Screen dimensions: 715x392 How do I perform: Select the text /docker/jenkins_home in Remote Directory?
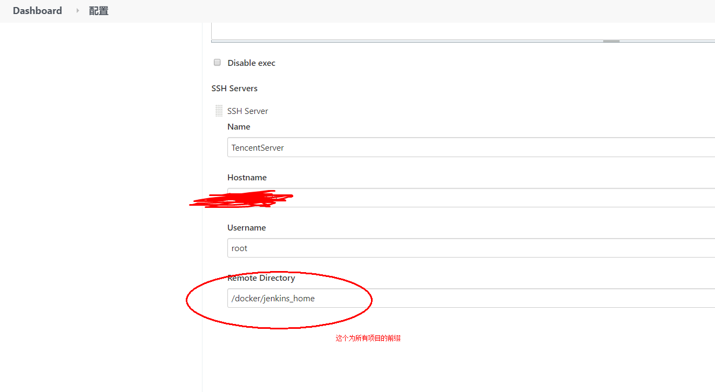(x=273, y=298)
